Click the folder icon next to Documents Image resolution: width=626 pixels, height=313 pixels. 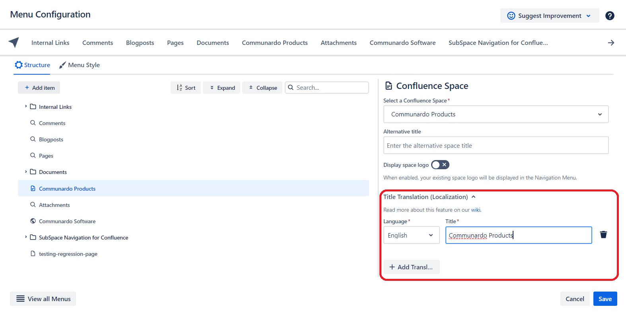coord(33,172)
